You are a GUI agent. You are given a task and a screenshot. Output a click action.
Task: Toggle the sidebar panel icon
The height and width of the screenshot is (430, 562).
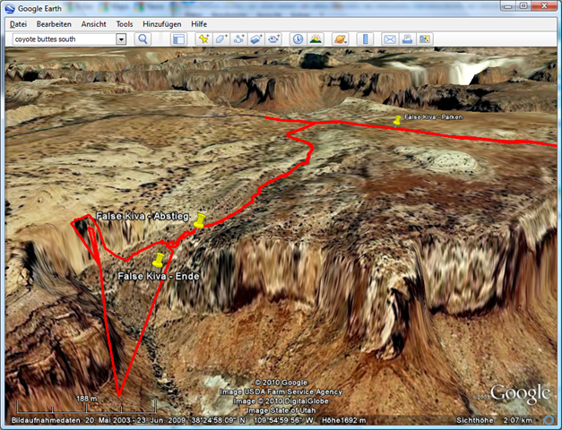point(178,39)
